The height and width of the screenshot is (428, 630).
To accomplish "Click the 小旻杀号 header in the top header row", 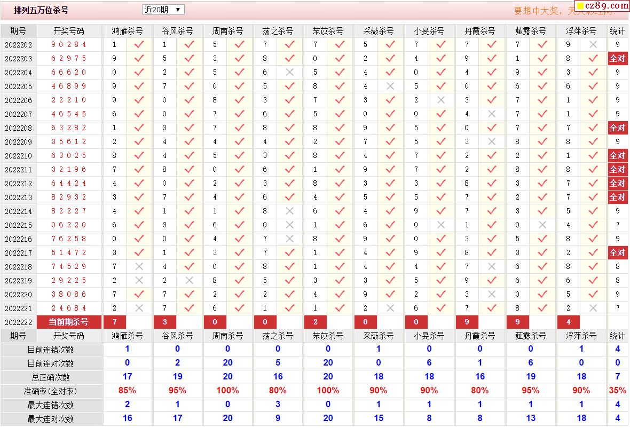I will (429, 31).
